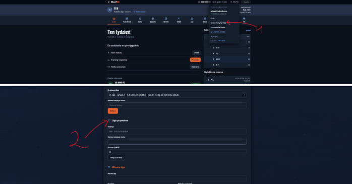Viewport: 352px width, 184px height.
Task: Click the orange Dołącz button
Action: [112, 111]
